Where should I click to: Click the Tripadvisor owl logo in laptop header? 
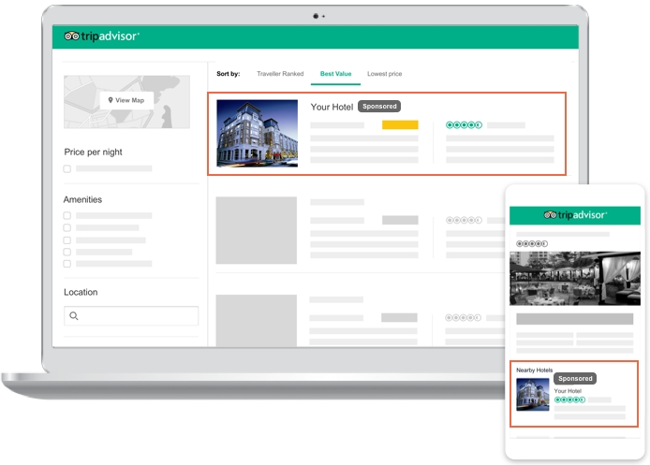[101, 36]
